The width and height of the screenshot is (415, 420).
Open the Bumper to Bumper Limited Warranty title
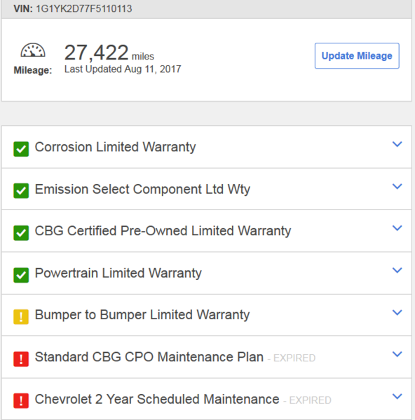(142, 315)
